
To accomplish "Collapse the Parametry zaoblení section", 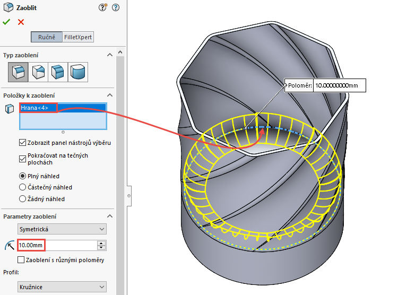I will [x=110, y=216].
